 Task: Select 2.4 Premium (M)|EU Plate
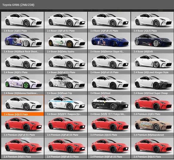point(23,148)
